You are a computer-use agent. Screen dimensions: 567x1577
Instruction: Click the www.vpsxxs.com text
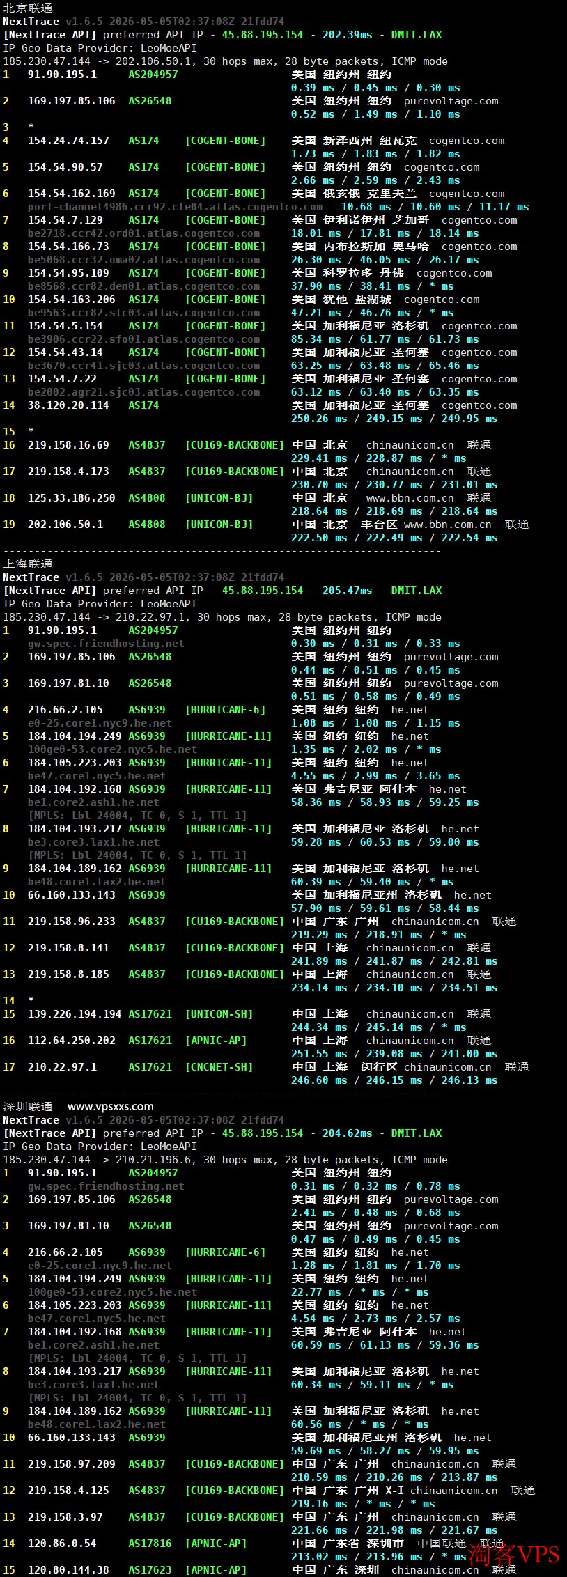coord(111,1107)
